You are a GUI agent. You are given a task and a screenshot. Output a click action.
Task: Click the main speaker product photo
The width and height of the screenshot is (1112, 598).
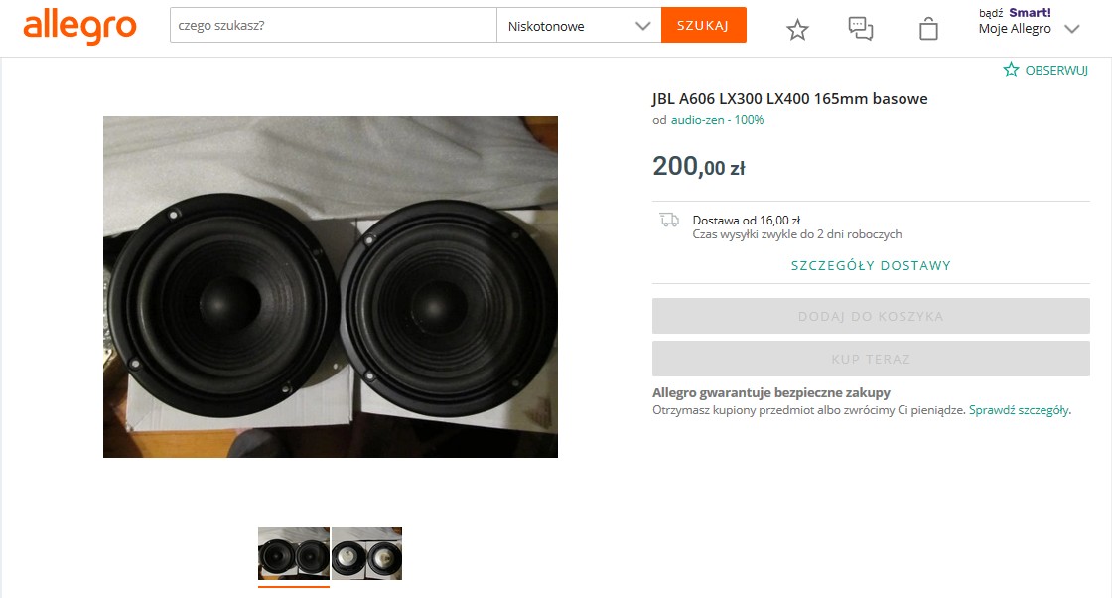pos(331,287)
